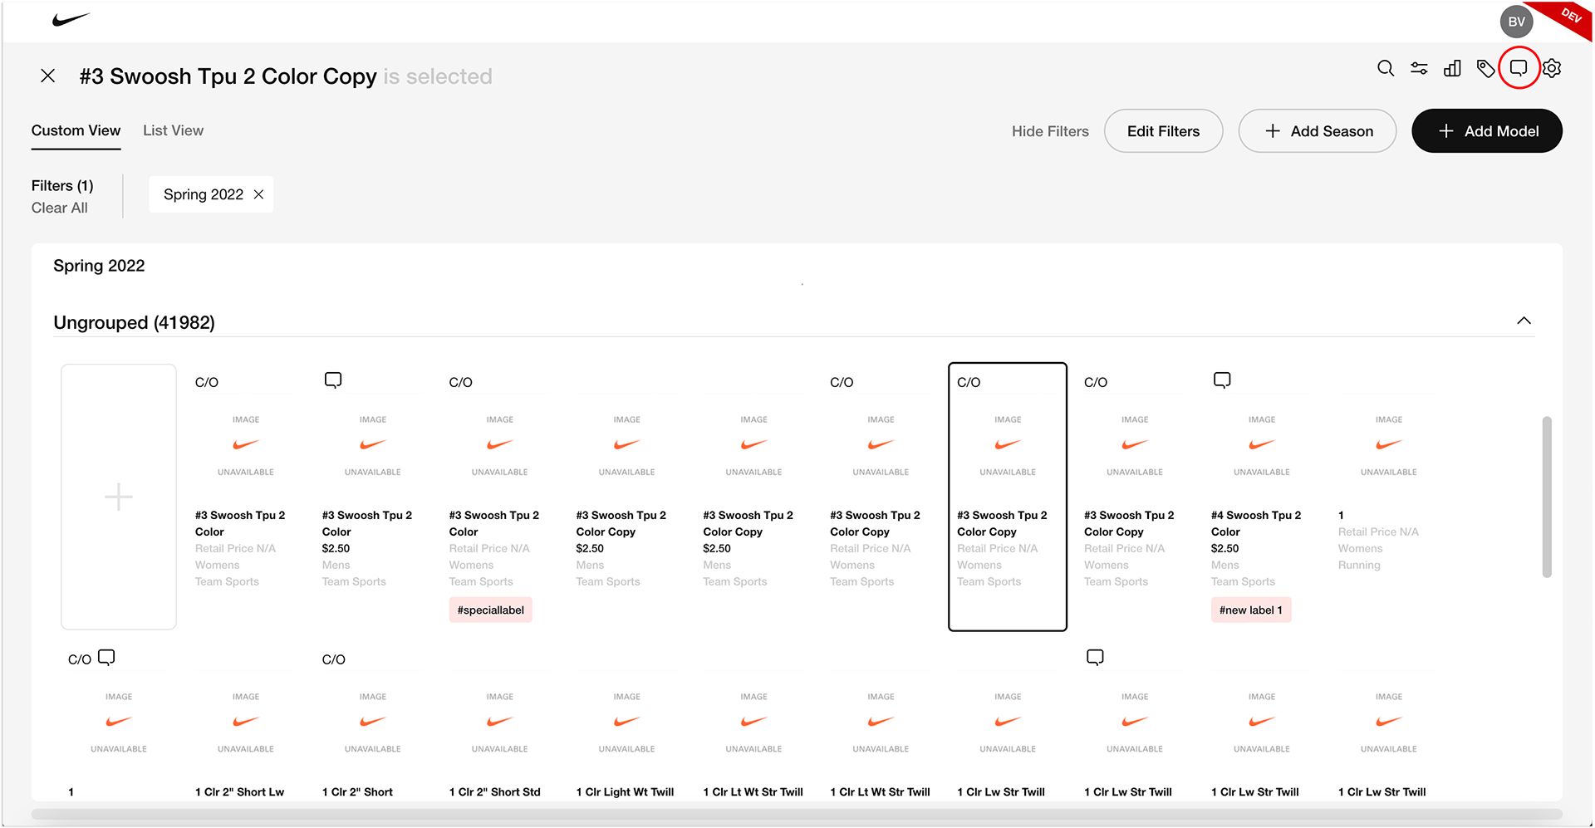
Task: Click the vertical scrollbar in the grid
Action: click(x=1546, y=497)
